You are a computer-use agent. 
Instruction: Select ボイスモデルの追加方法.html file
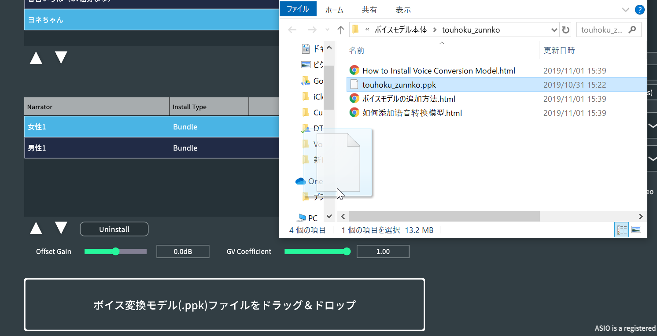[x=409, y=99]
